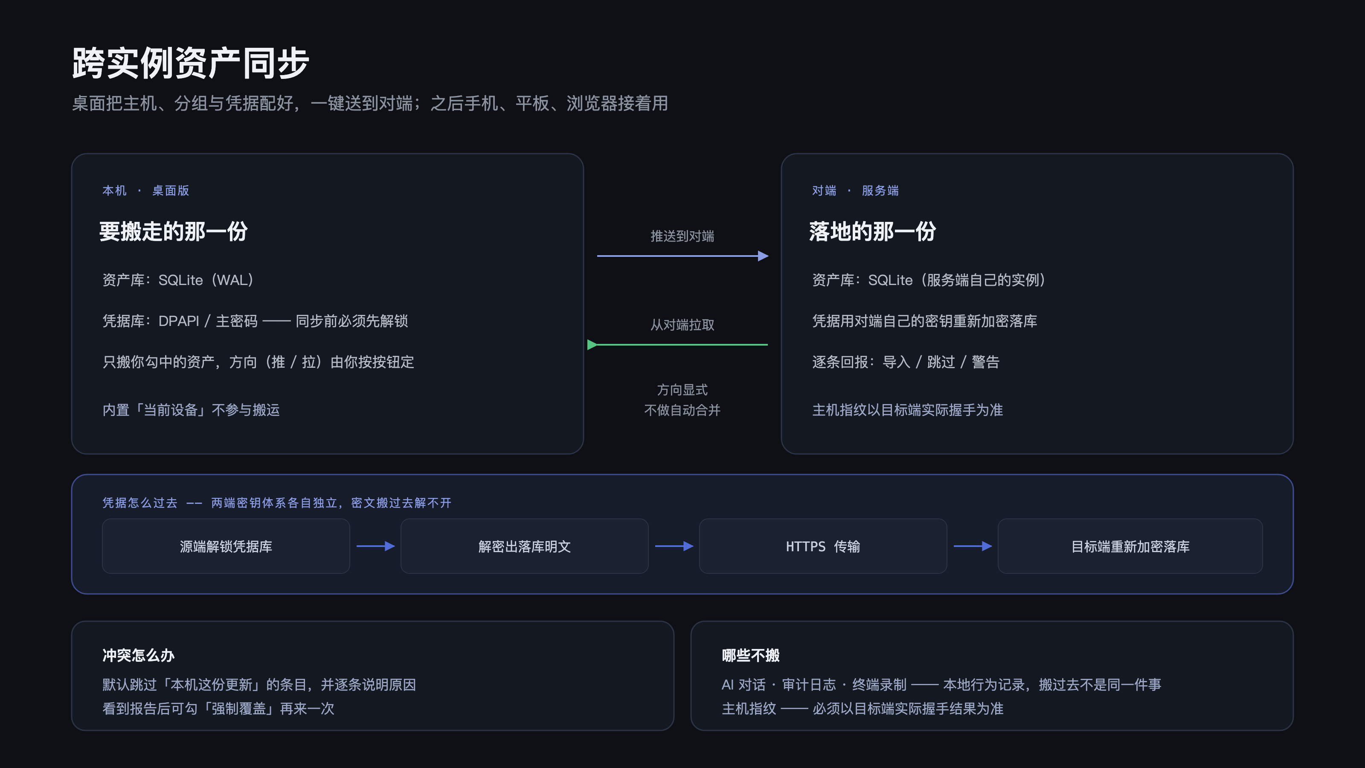The width and height of the screenshot is (1365, 768).
Task: Click the label 对端 · 服务端
Action: (x=856, y=191)
